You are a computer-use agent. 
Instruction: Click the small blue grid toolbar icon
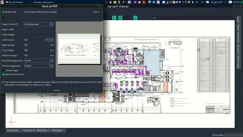[131, 18]
